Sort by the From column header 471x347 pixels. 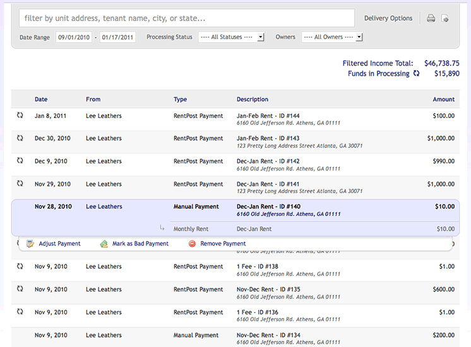[x=93, y=99]
